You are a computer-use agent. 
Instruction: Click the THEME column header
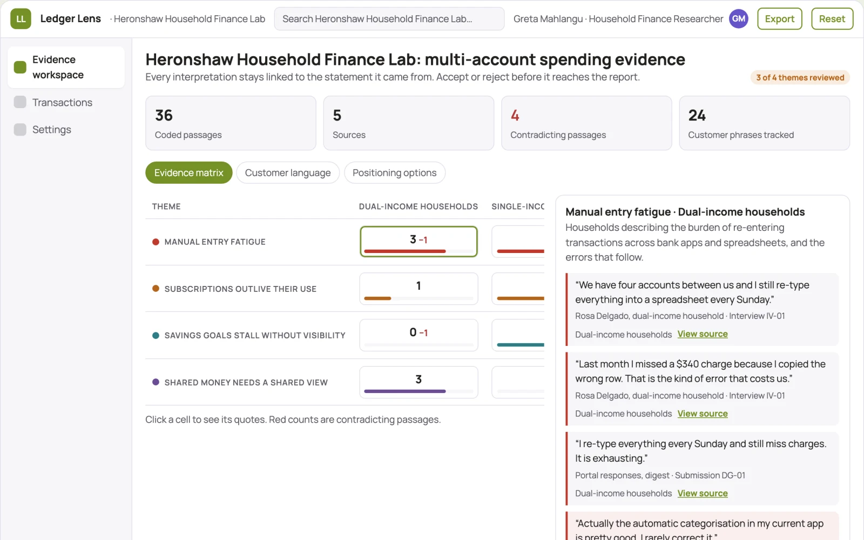coord(166,206)
